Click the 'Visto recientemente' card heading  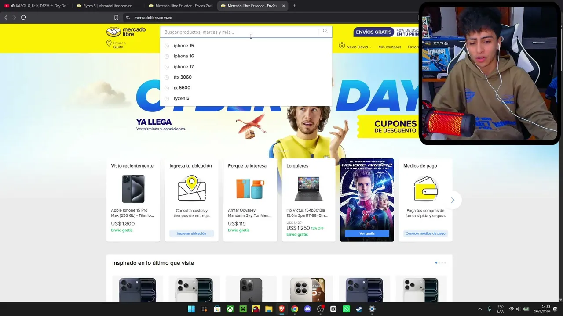point(132,166)
